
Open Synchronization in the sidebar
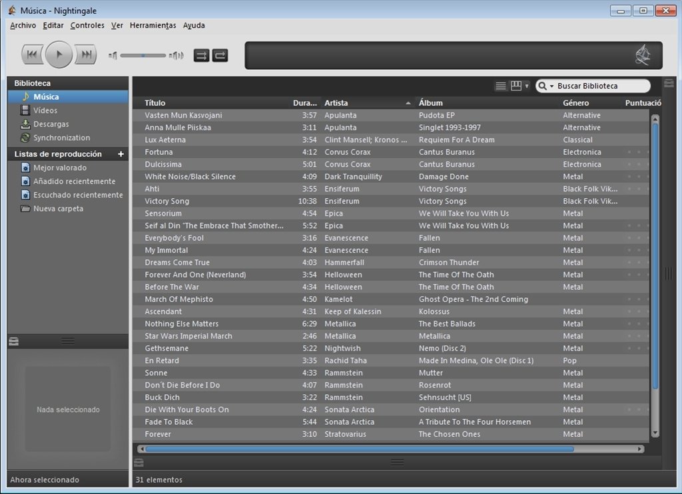tap(68, 138)
